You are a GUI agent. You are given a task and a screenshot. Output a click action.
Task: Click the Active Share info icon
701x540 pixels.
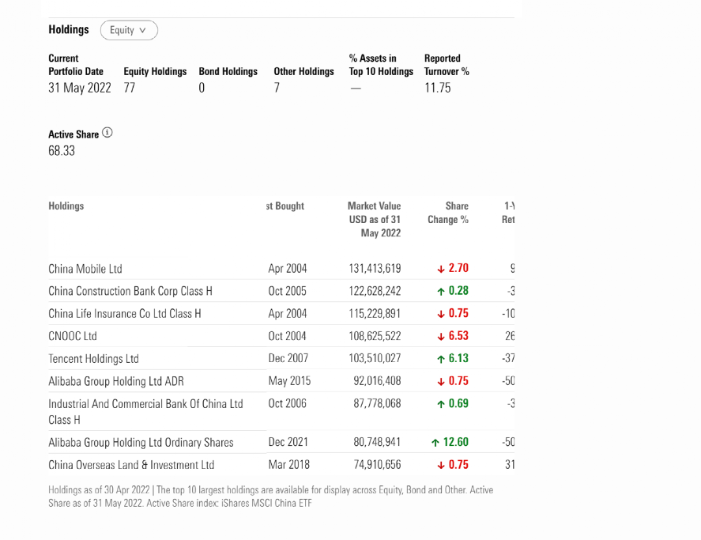(107, 133)
